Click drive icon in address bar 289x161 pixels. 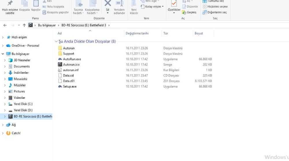30,25
